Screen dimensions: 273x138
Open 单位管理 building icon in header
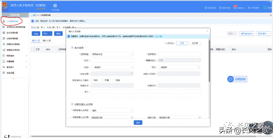[249, 8]
